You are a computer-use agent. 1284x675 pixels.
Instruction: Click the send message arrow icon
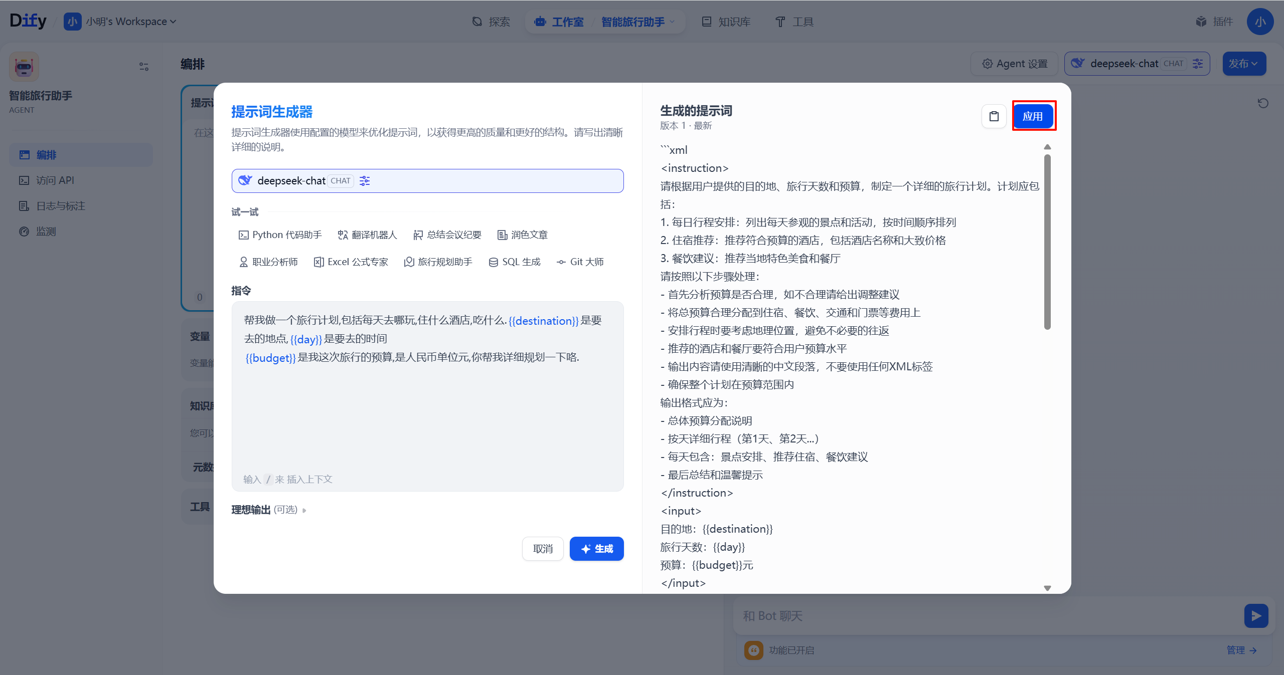point(1255,615)
